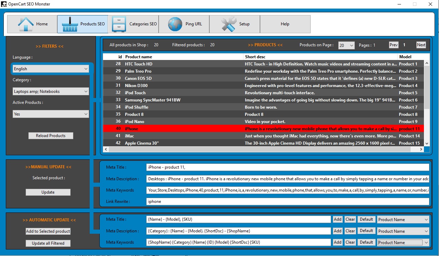Select the Canon EOS 5D product row
Image resolution: width=439 pixels, height=256 pixels.
263,78
